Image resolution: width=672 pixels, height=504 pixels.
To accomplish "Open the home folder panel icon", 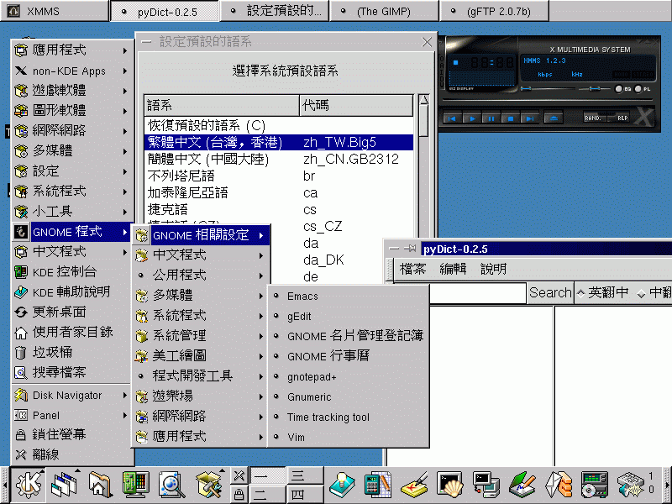I will [x=99, y=485].
